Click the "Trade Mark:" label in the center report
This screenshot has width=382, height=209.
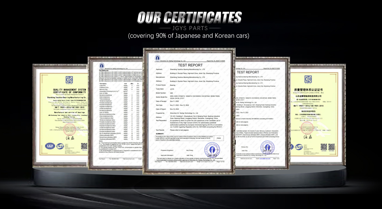[x=160, y=89]
